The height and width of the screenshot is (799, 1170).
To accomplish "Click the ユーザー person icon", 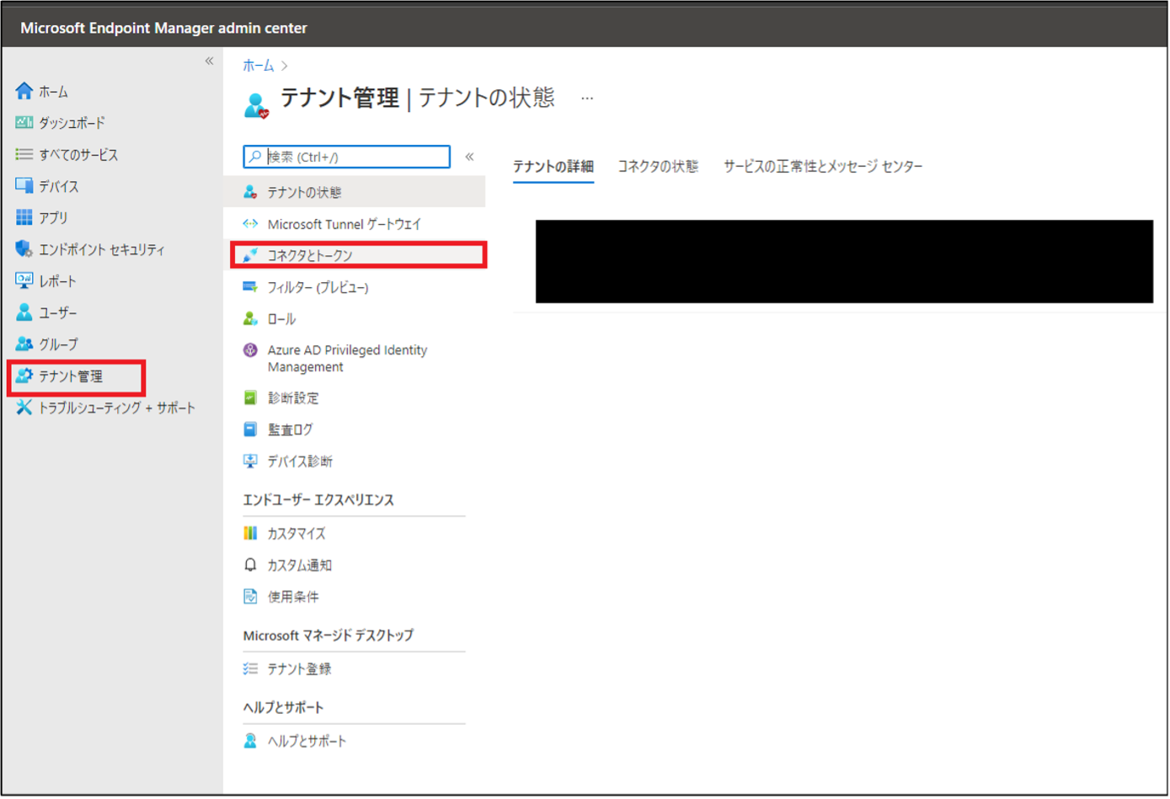I will [24, 312].
